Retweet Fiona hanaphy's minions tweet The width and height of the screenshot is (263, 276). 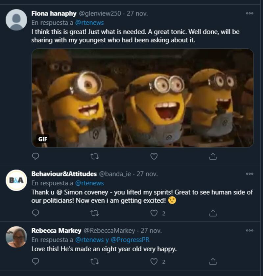tap(95, 156)
